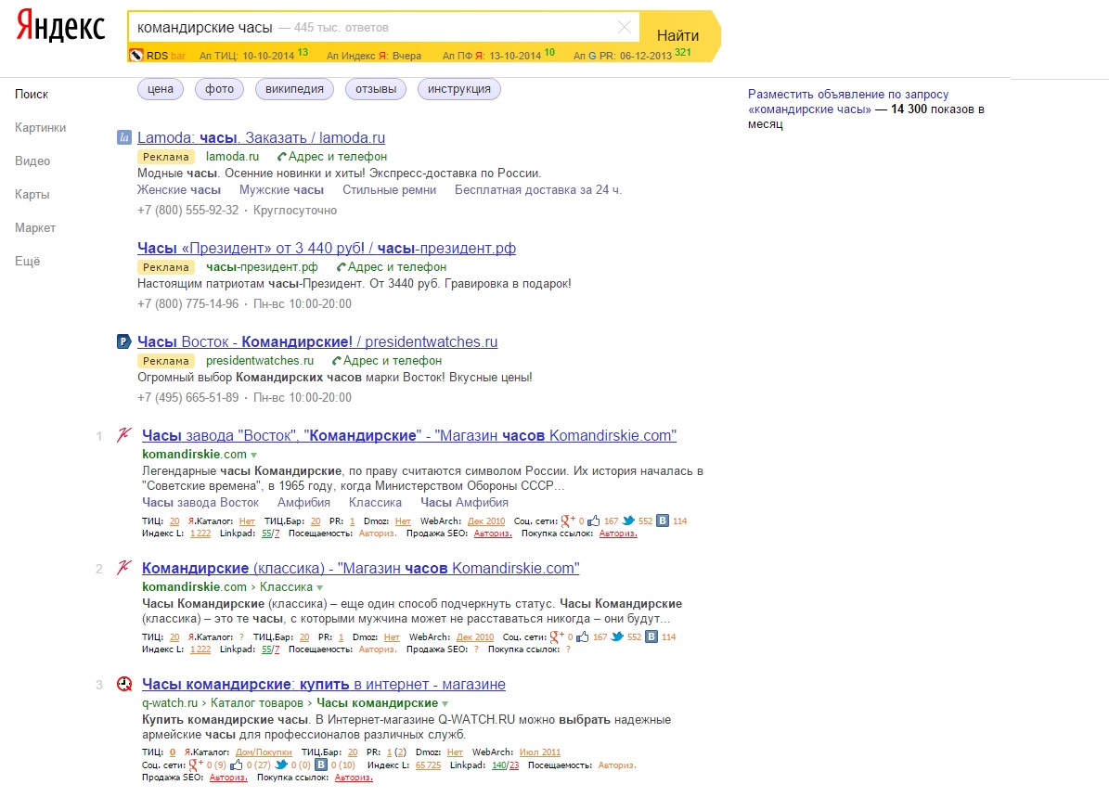Open Часы командирские: купить в интернет-магазине
This screenshot has width=1109, height=797.
tap(324, 684)
